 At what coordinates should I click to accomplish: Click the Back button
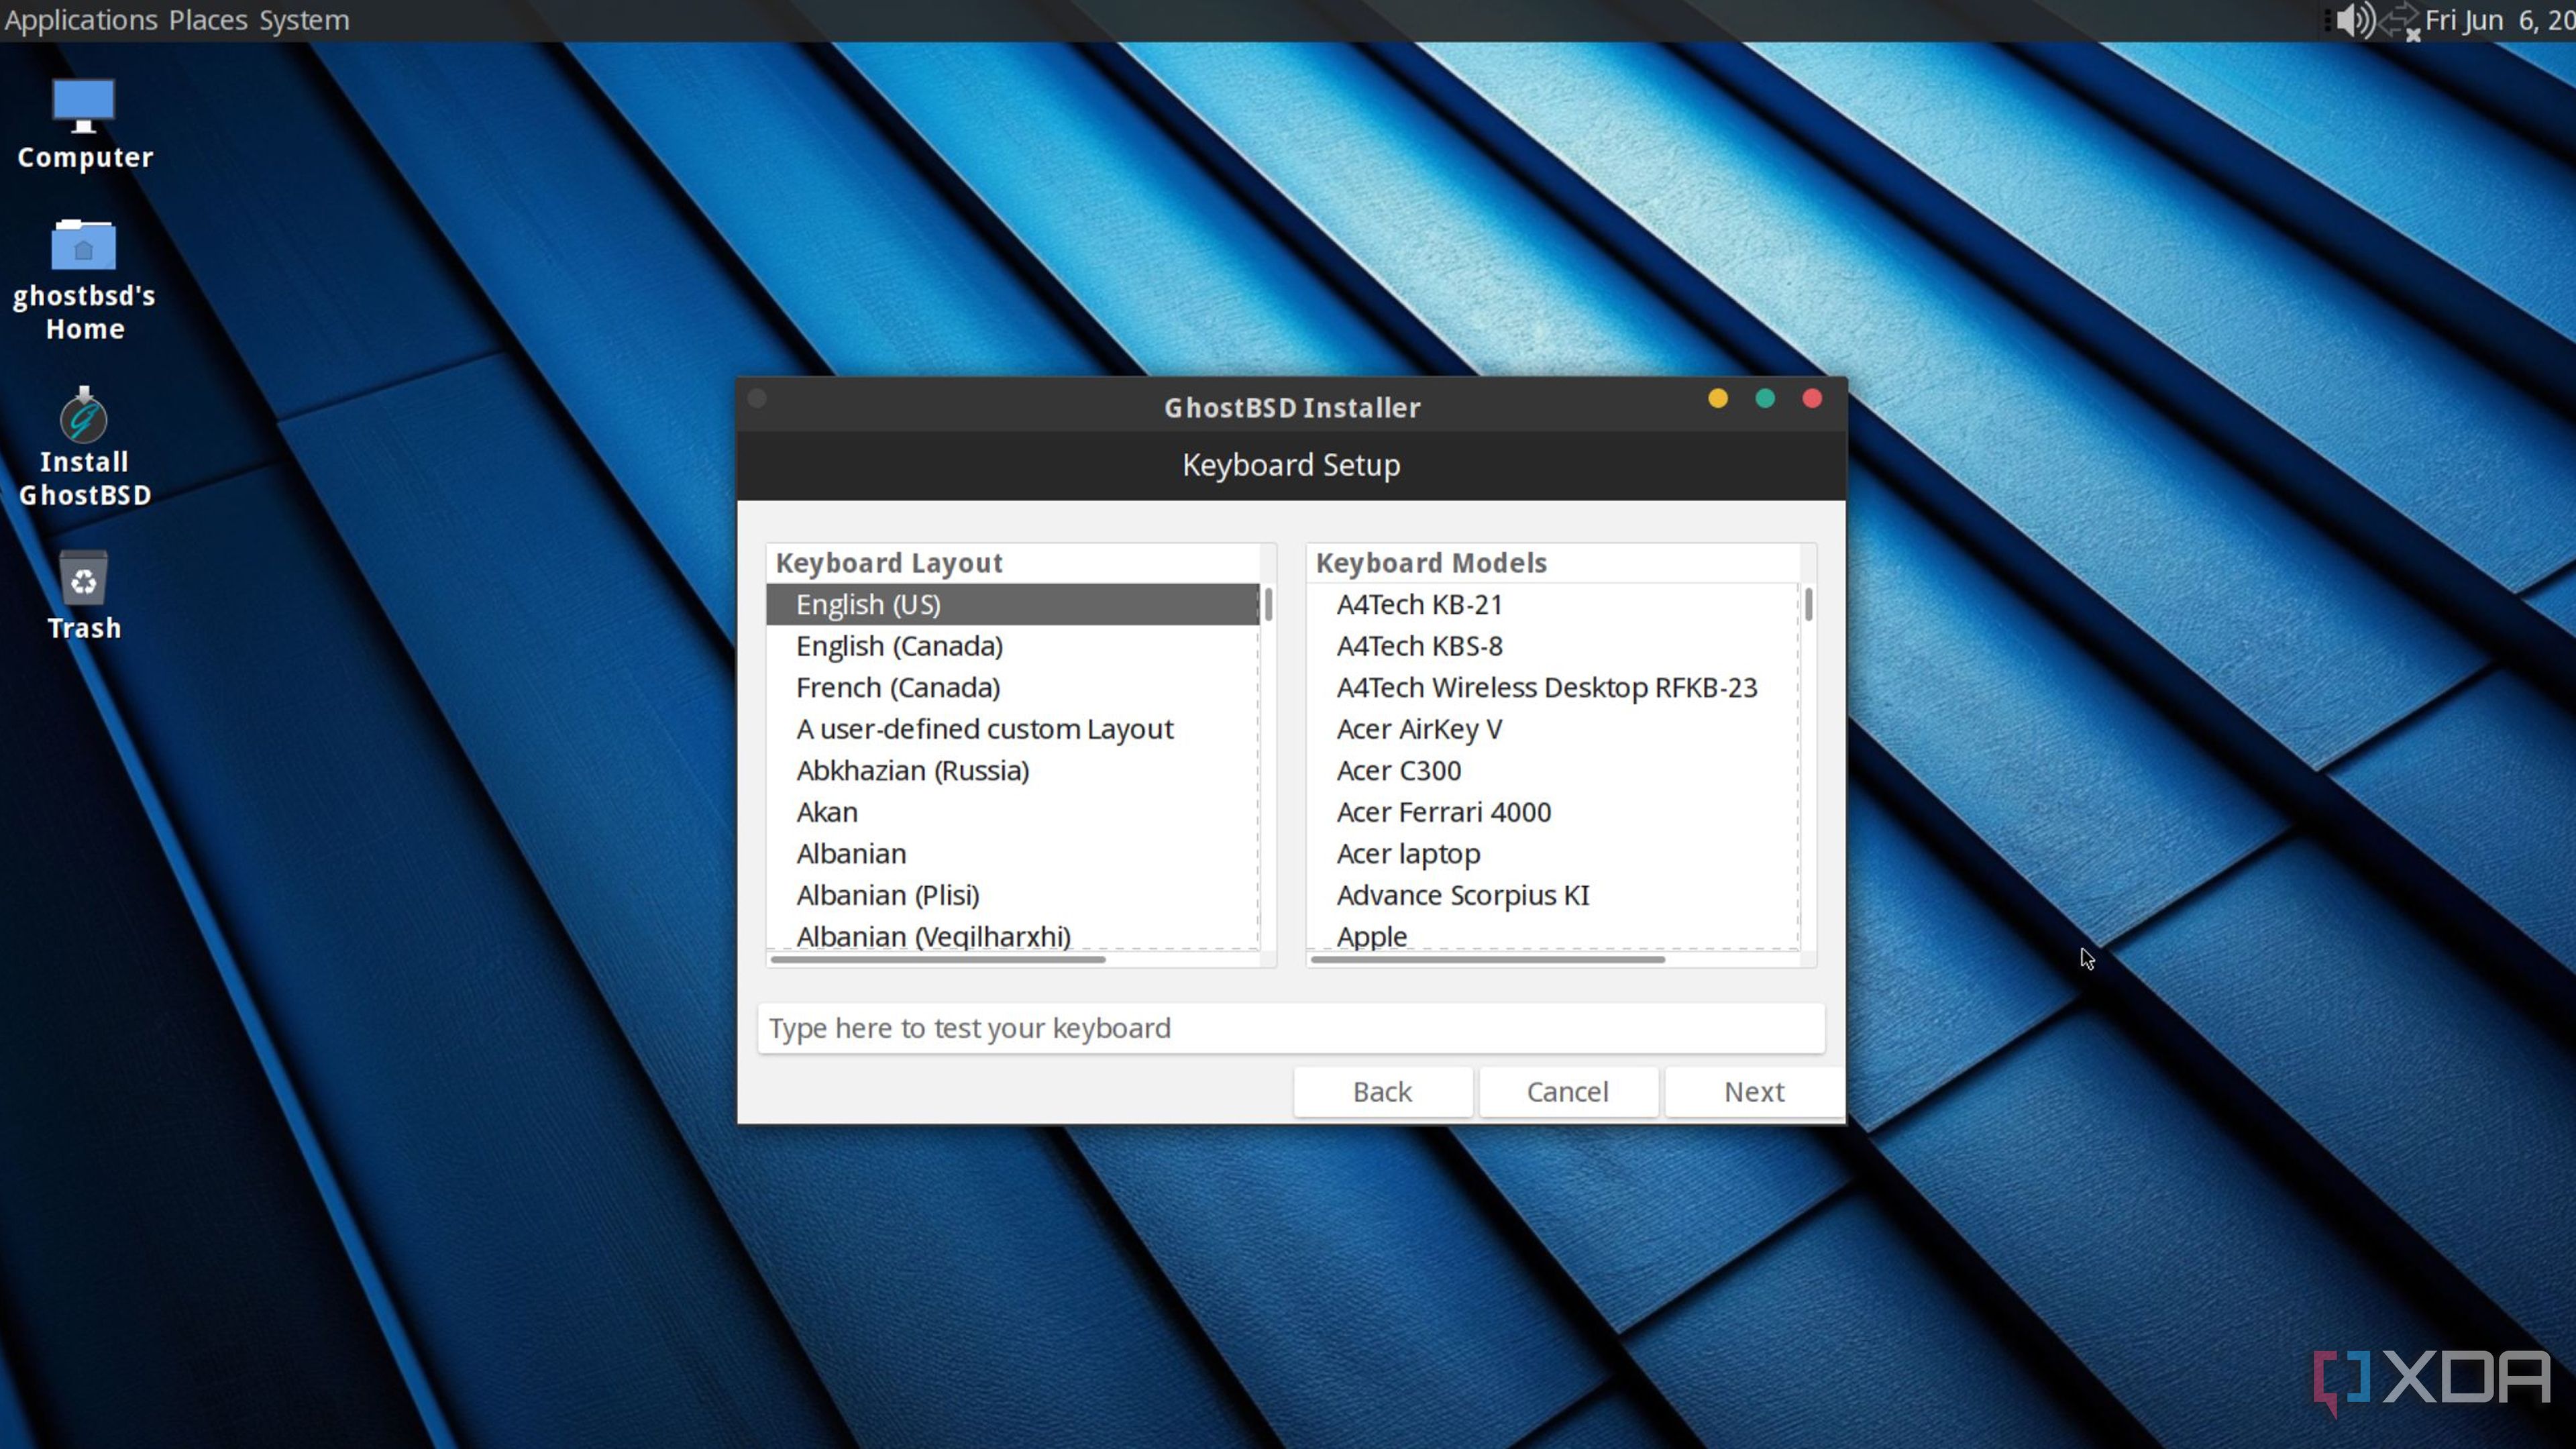coord(1382,1091)
